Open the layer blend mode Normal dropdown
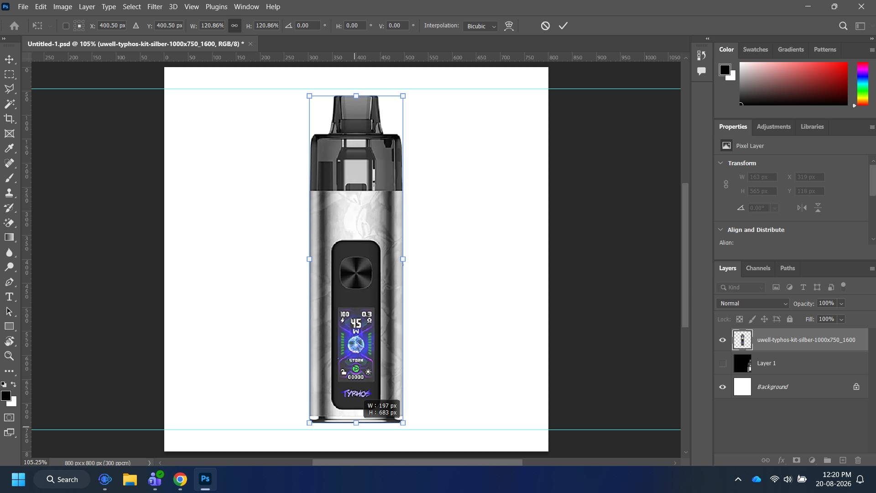 point(752,304)
